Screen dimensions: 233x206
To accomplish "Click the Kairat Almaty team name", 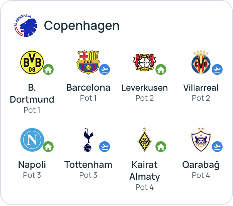I will (x=145, y=171).
